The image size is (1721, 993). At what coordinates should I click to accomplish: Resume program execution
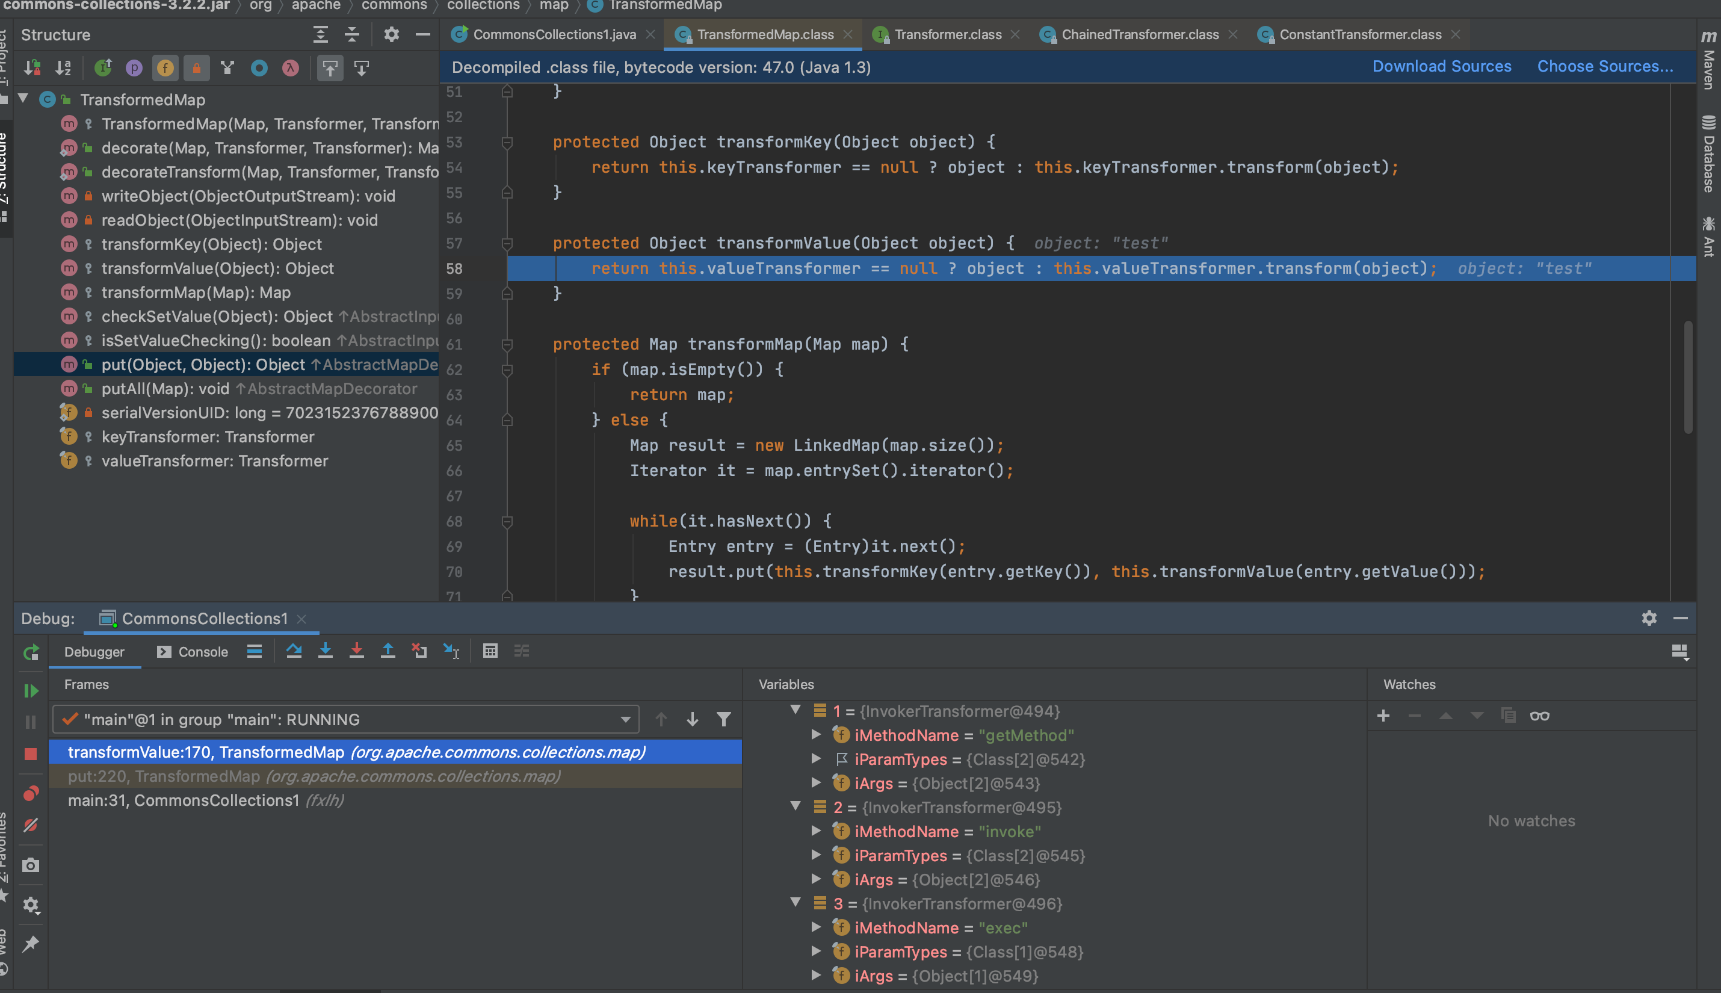click(x=31, y=691)
